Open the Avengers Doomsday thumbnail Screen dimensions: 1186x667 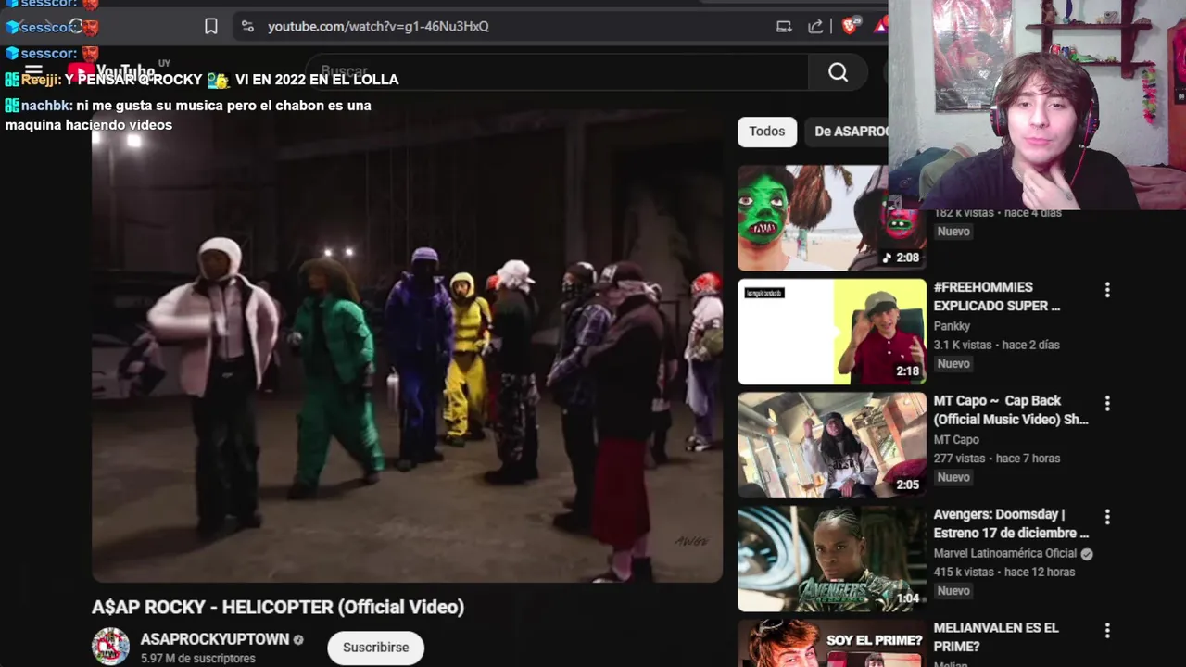(x=832, y=559)
